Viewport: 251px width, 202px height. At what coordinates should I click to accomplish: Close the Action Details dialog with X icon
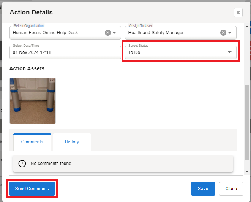238,13
